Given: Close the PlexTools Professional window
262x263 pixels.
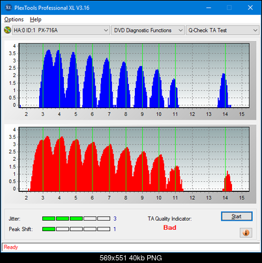Looking at the screenshot, I should click(250, 8).
